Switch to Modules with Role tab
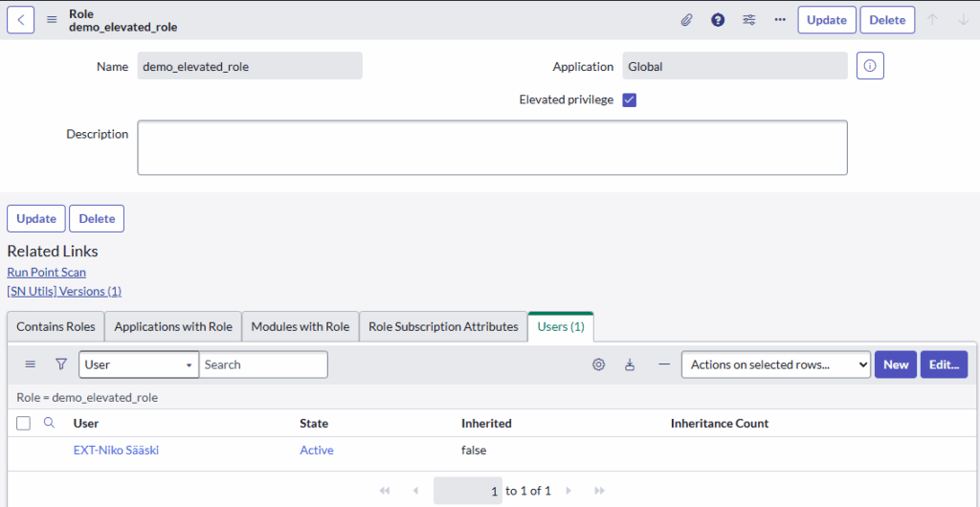 click(x=300, y=326)
